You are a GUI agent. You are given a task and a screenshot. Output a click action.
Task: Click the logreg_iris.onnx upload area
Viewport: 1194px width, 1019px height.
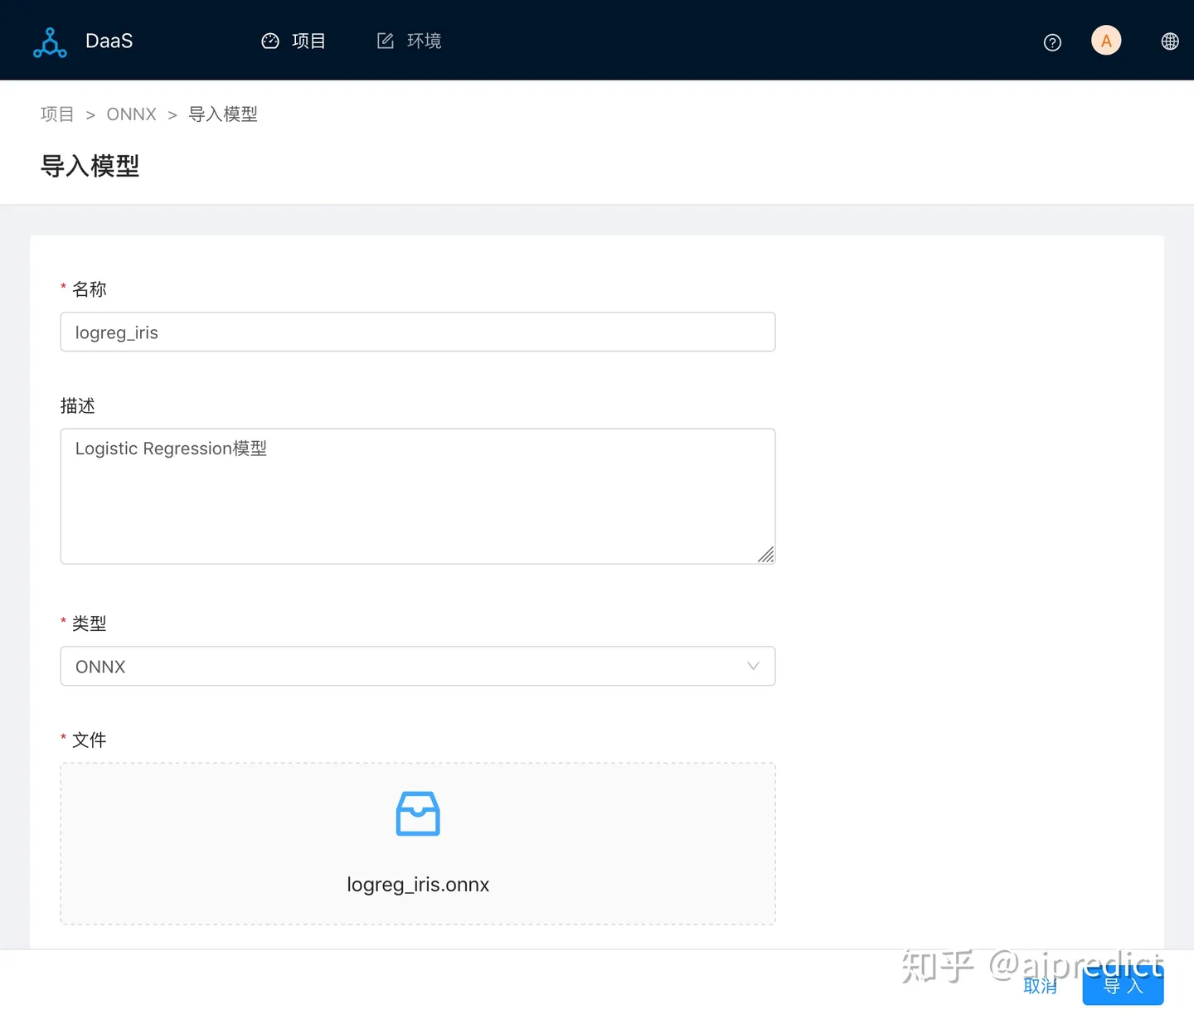click(418, 844)
